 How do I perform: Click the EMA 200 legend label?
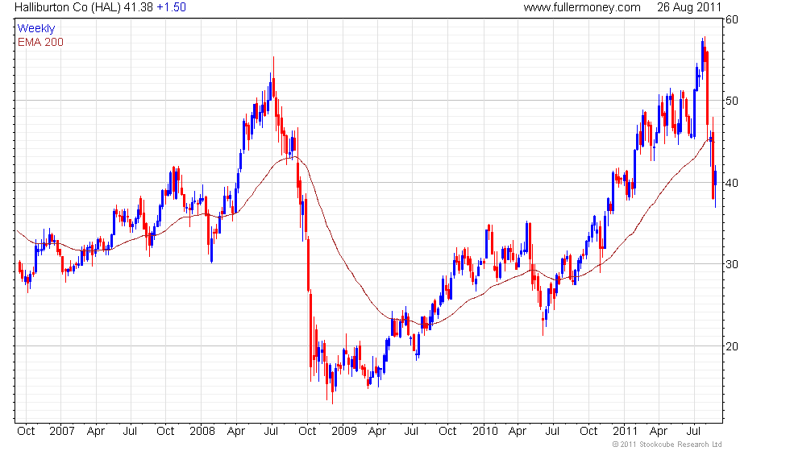point(40,42)
